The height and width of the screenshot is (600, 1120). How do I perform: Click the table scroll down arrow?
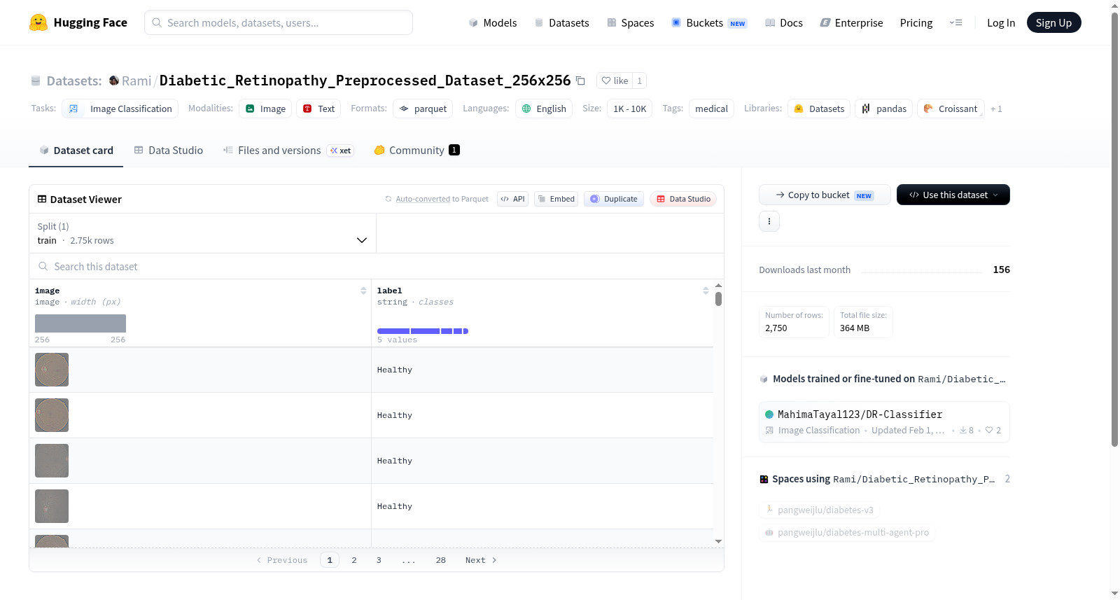pos(718,541)
